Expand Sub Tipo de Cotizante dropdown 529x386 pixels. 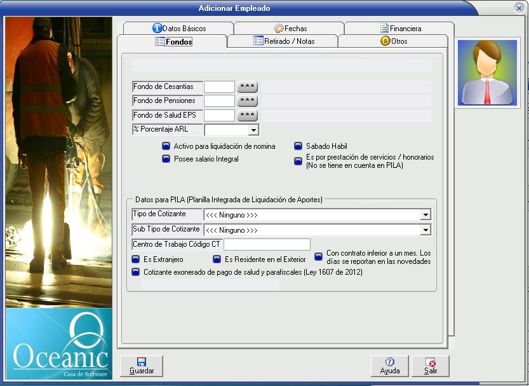[425, 230]
